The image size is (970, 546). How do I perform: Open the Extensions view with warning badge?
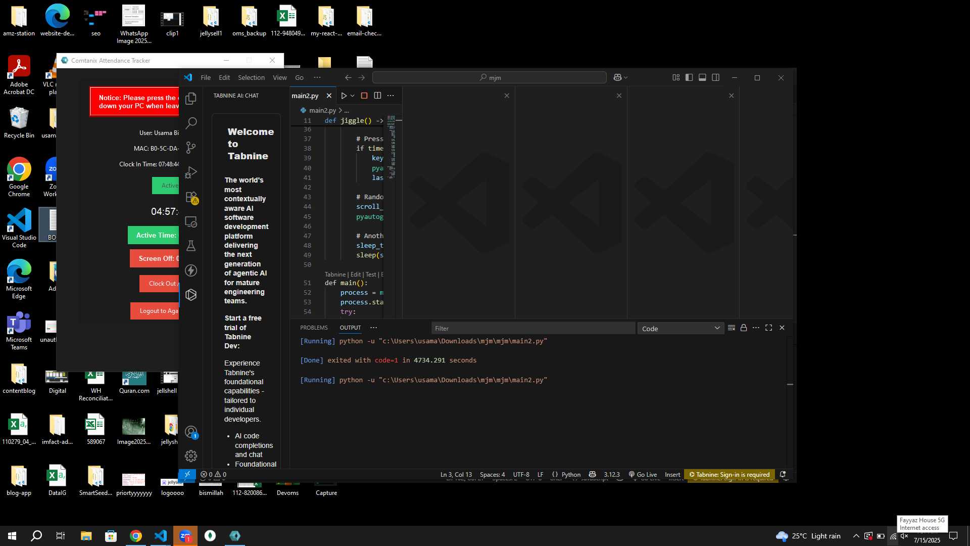click(191, 197)
